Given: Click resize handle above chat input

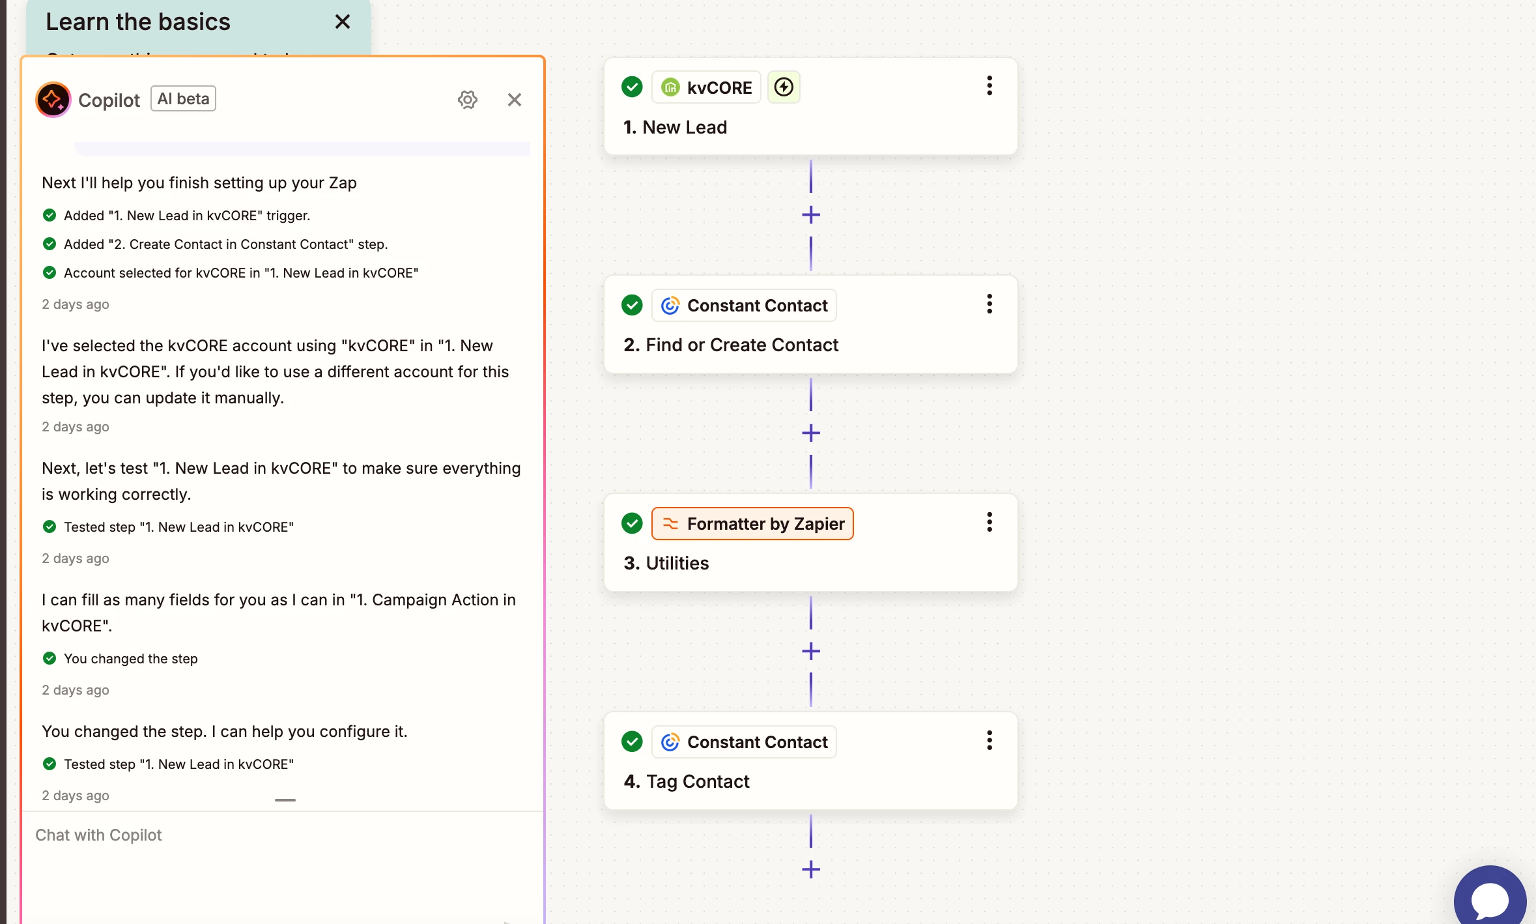Looking at the screenshot, I should coord(285,800).
